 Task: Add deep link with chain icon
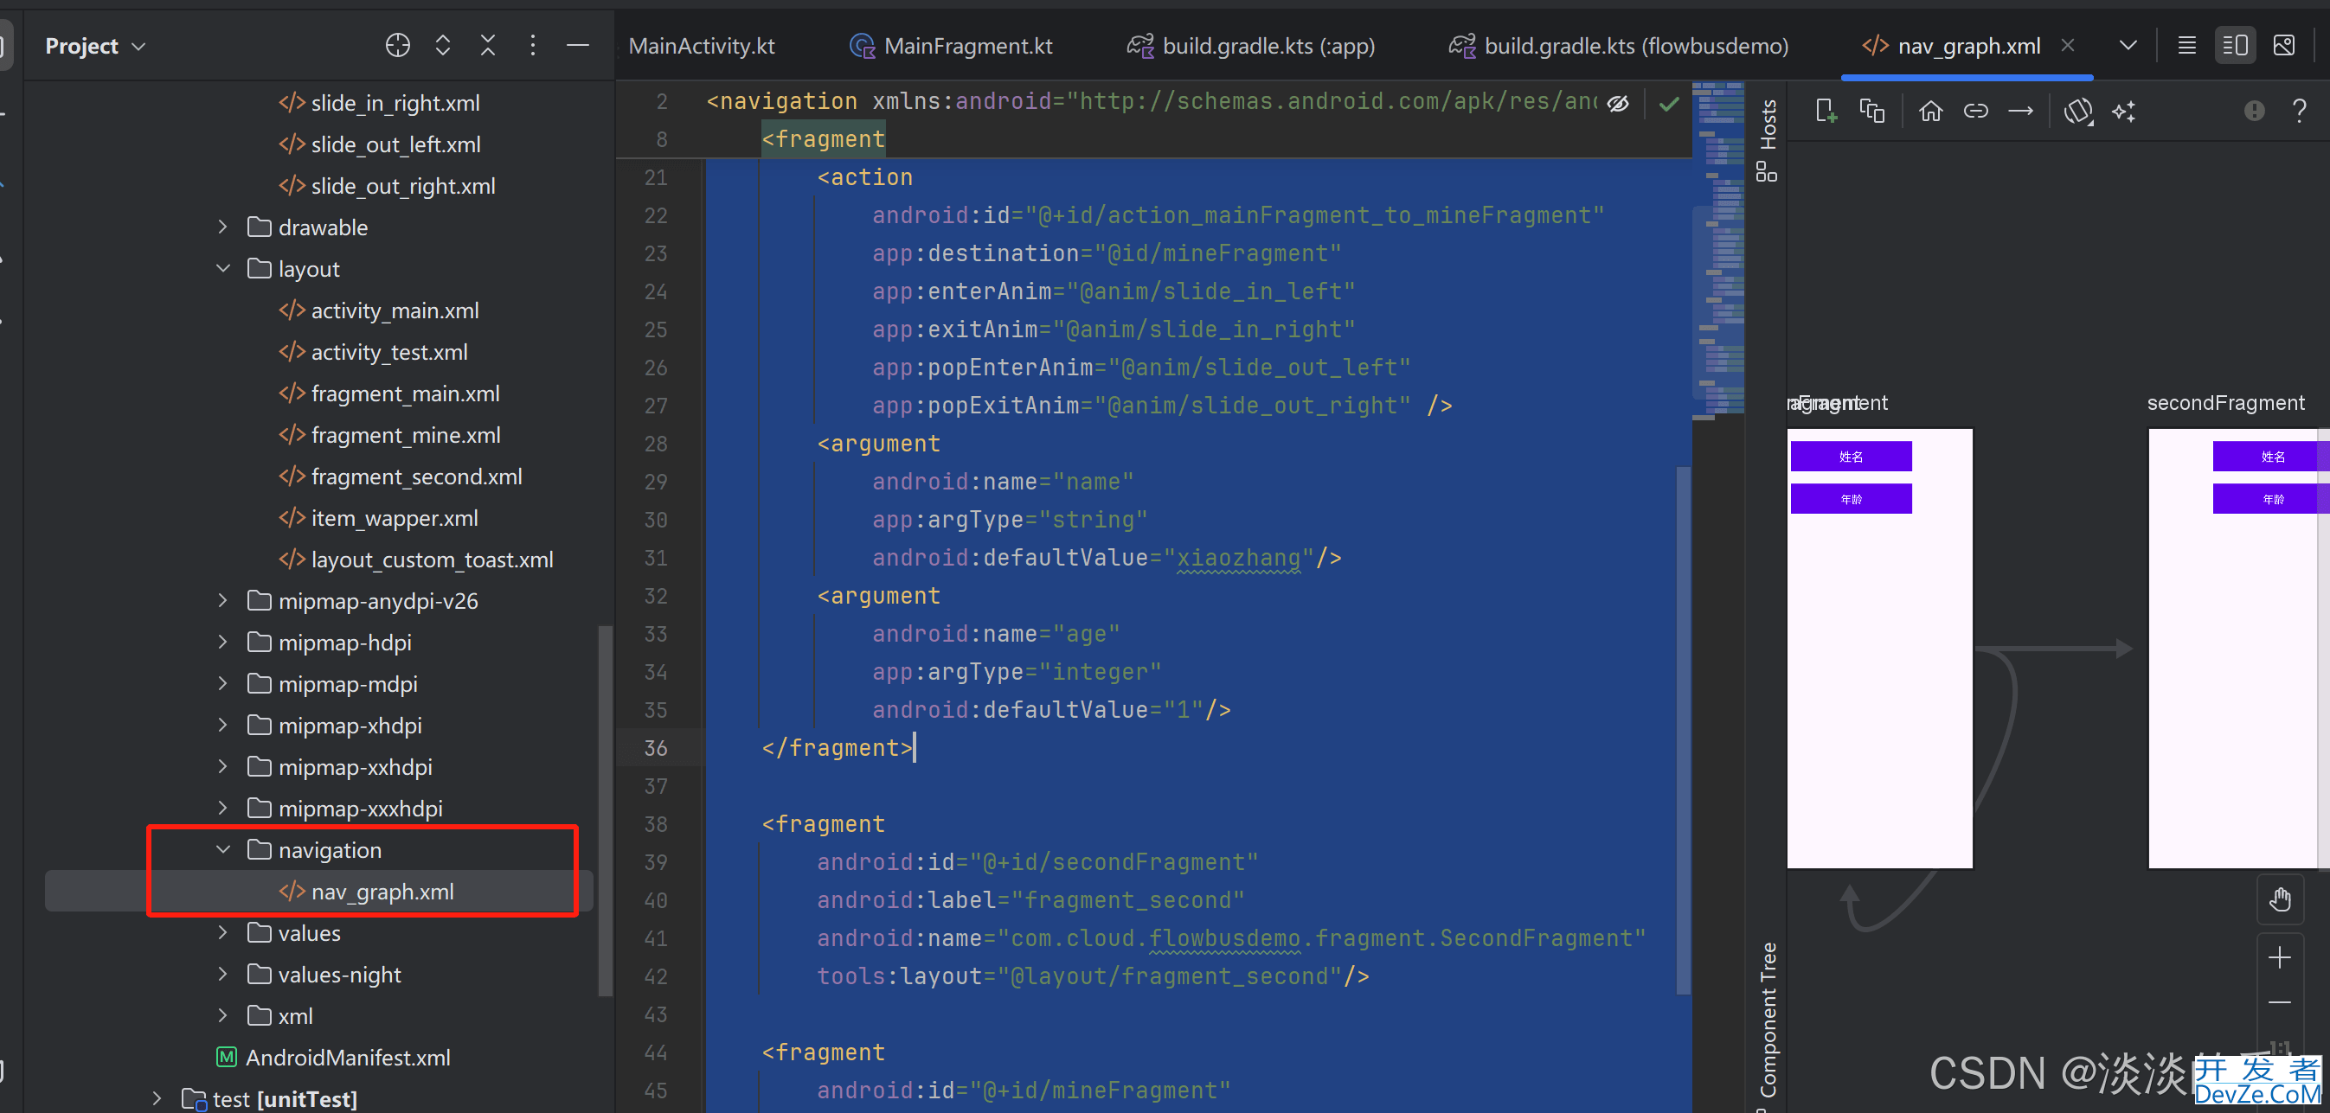click(1975, 111)
